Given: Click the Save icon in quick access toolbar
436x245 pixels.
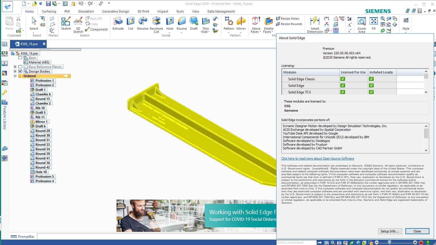Looking at the screenshot, I should pyautogui.click(x=48, y=4).
